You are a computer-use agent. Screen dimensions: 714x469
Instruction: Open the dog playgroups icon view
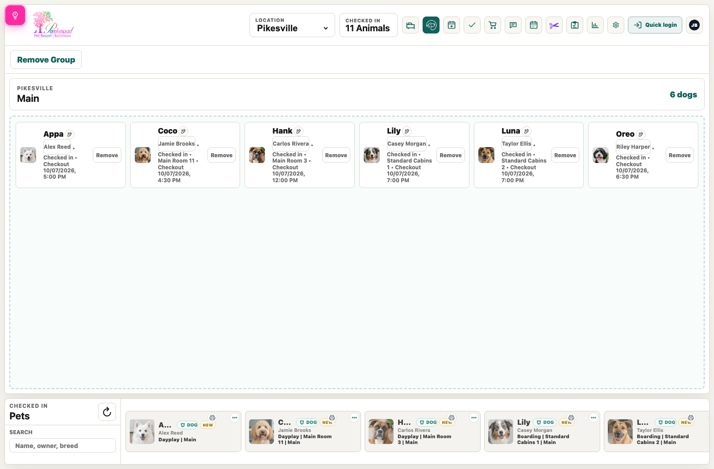tap(431, 25)
